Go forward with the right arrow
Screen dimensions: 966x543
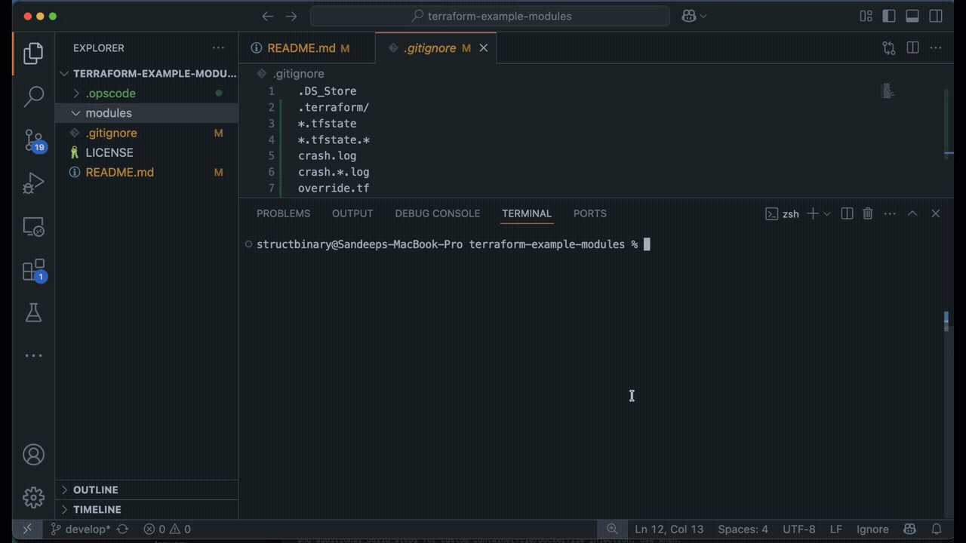[291, 16]
